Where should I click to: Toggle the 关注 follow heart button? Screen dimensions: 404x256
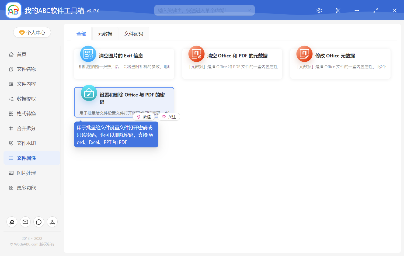(x=169, y=117)
